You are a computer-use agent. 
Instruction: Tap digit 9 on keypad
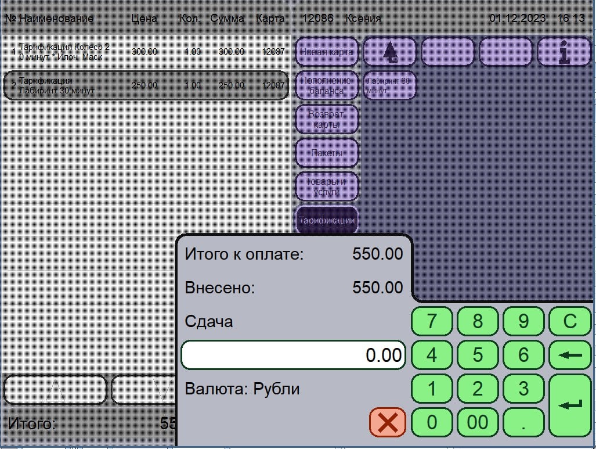point(524,321)
